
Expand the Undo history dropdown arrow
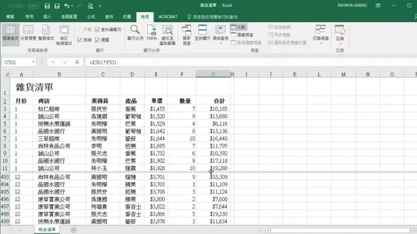72,6
